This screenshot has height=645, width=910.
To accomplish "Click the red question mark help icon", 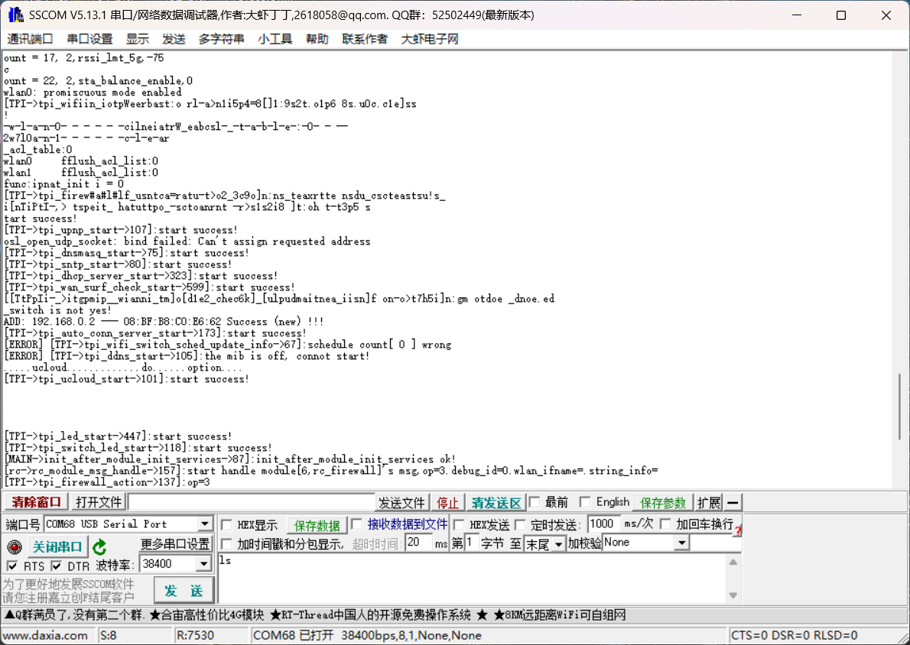I will 738,530.
